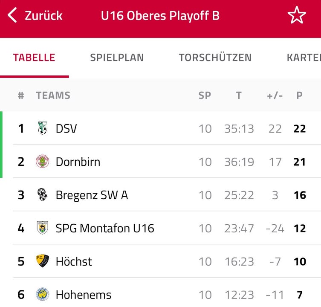The image size is (321, 307).
Task: Click the Dornbirn club crest
Action: point(42,162)
